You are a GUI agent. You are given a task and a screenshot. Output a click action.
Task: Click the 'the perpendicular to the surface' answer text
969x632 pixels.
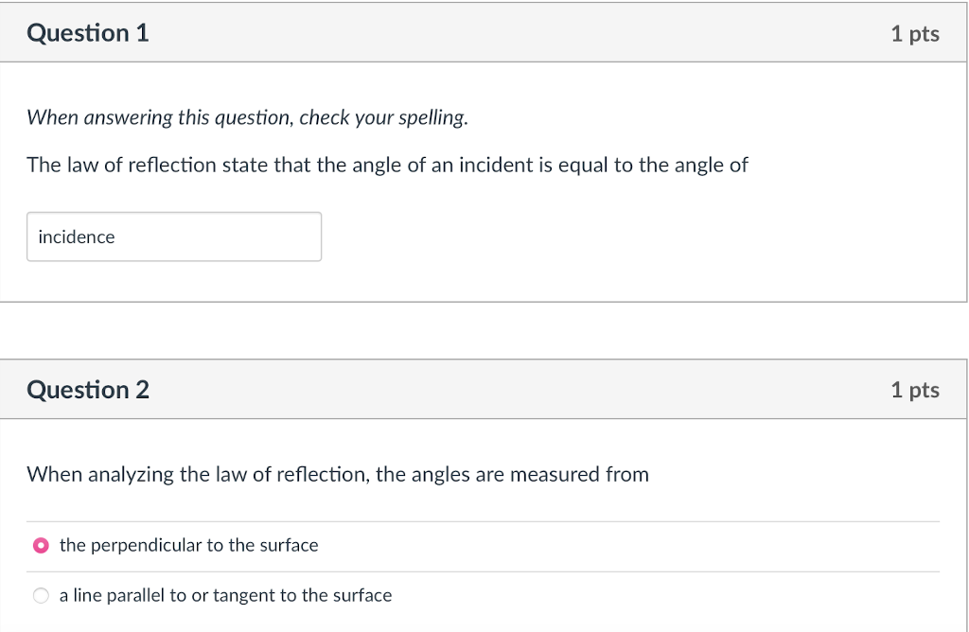188,545
